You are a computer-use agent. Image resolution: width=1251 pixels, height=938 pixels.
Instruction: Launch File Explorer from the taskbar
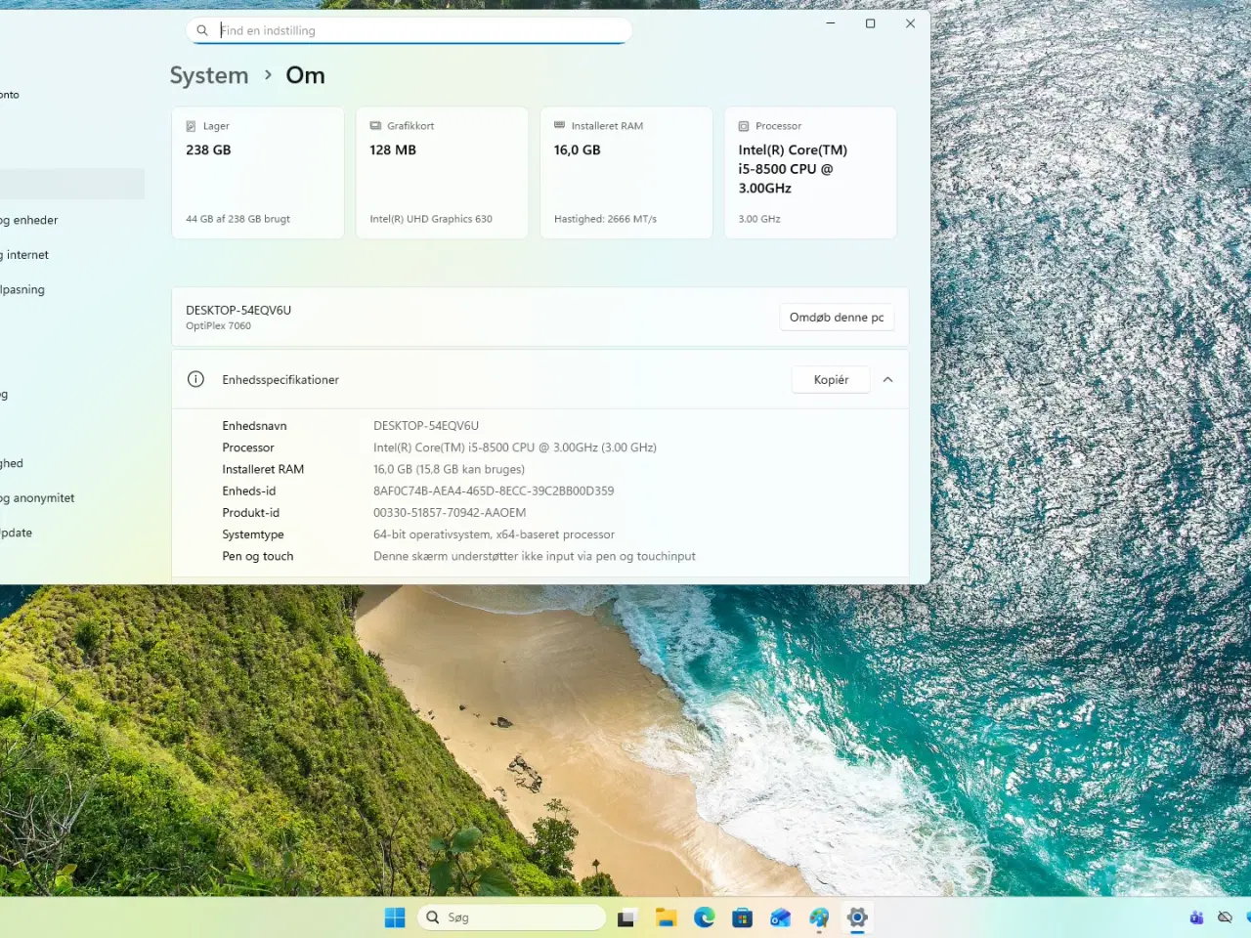coord(666,917)
